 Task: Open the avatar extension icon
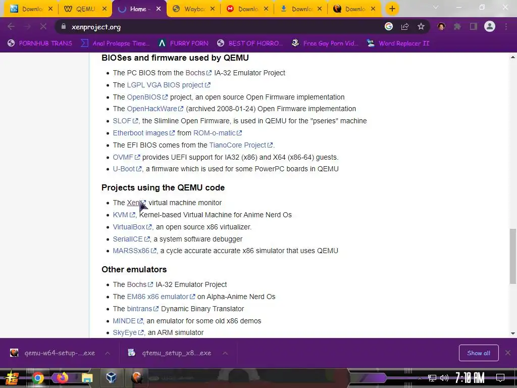pos(441,26)
